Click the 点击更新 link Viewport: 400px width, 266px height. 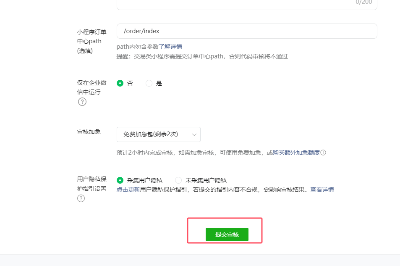click(128, 190)
